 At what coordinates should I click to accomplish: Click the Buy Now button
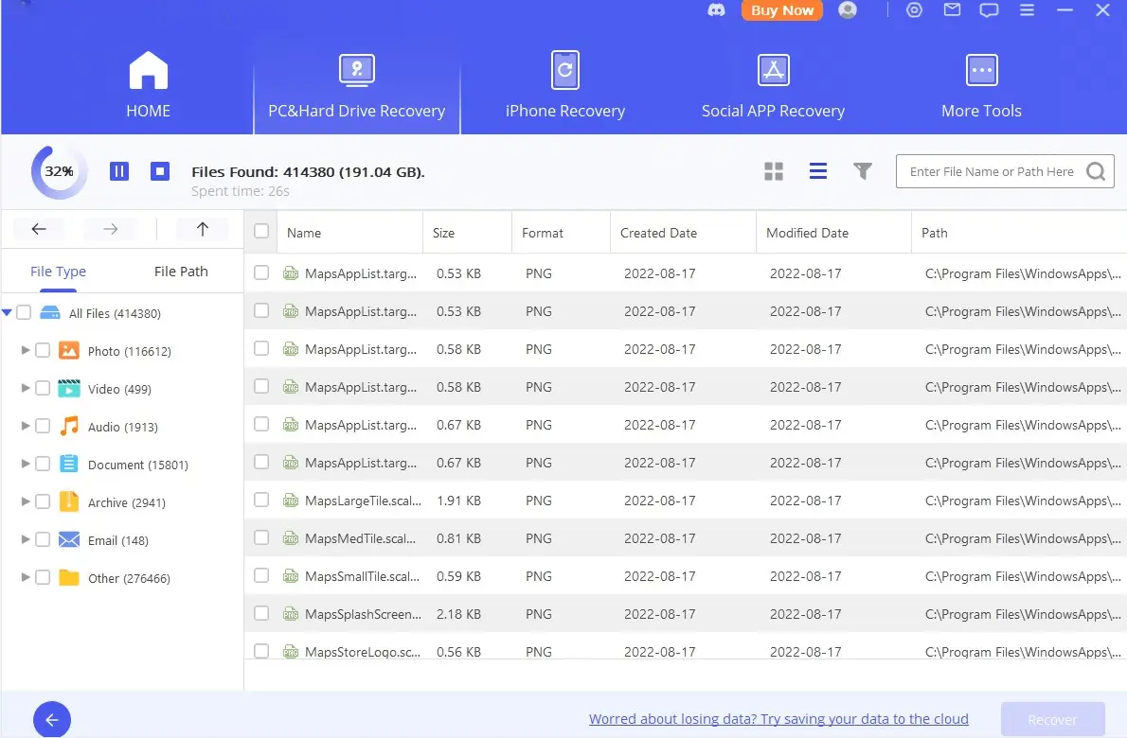[782, 10]
